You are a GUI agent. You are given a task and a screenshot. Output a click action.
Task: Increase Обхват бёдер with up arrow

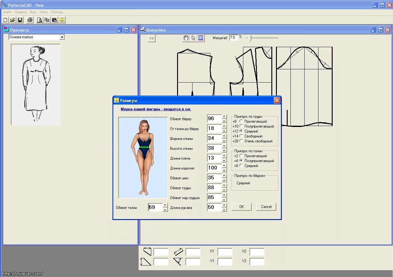coord(224,117)
